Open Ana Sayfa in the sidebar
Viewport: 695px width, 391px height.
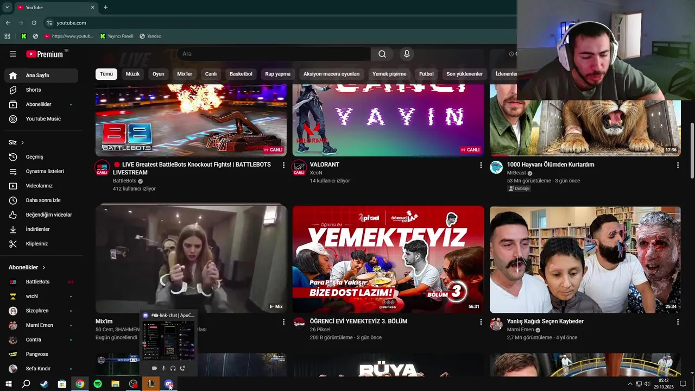41,75
